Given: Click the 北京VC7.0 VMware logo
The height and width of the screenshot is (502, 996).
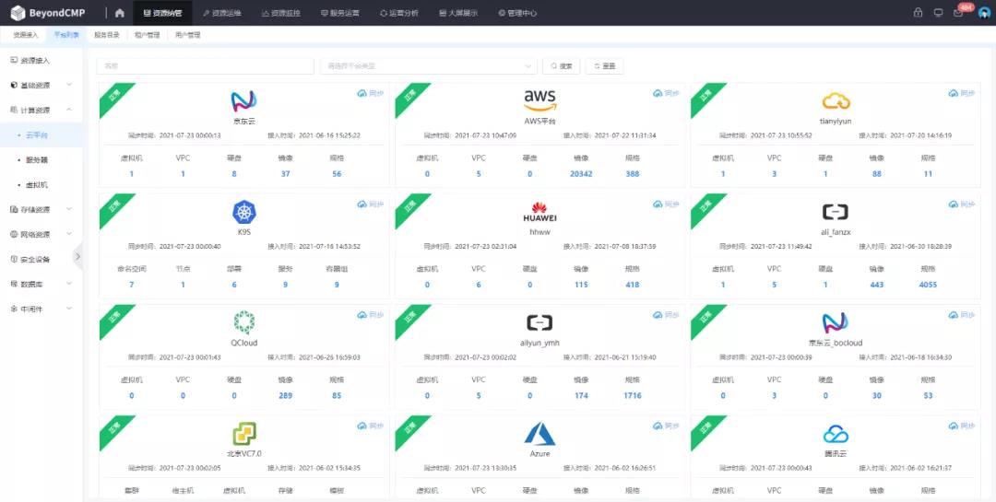Looking at the screenshot, I should click(x=243, y=434).
